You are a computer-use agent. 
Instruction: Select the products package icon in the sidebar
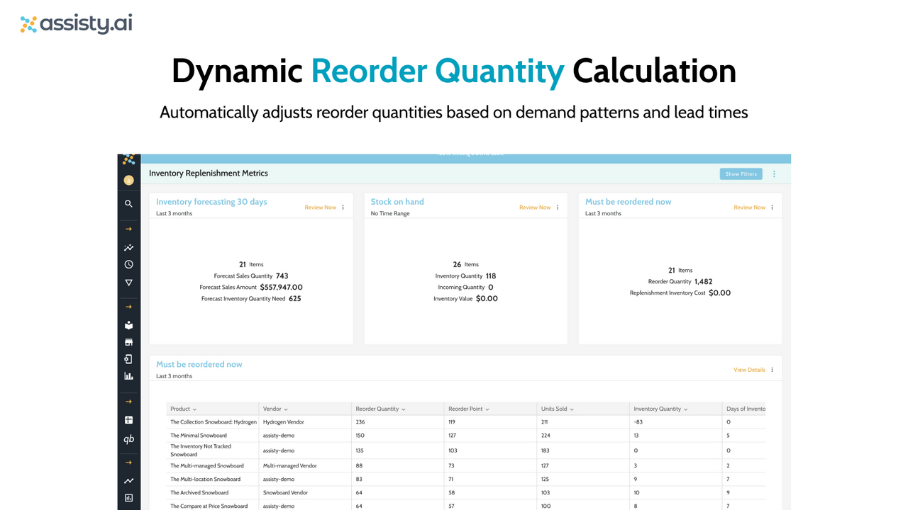click(128, 325)
